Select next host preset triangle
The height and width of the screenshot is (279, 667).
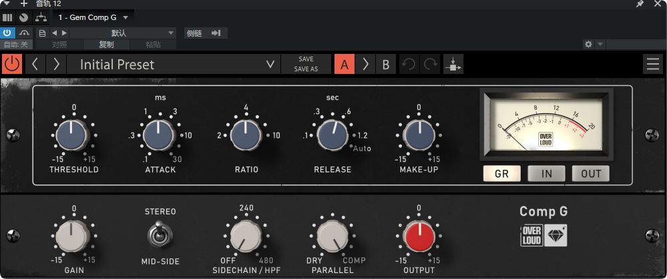coord(64,33)
